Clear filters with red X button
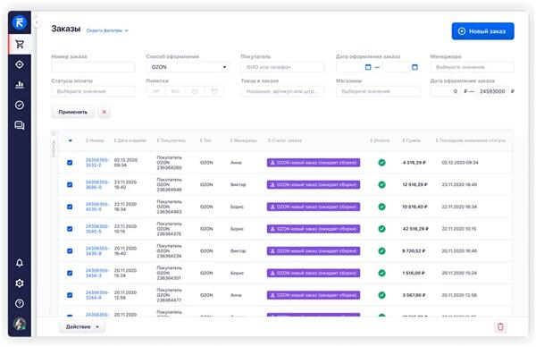This screenshot has width=536, height=347. coord(104,112)
